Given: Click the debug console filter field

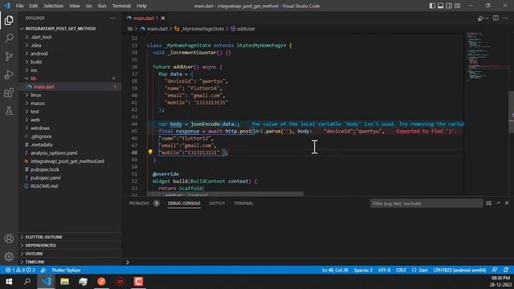Looking at the screenshot, I should point(426,203).
